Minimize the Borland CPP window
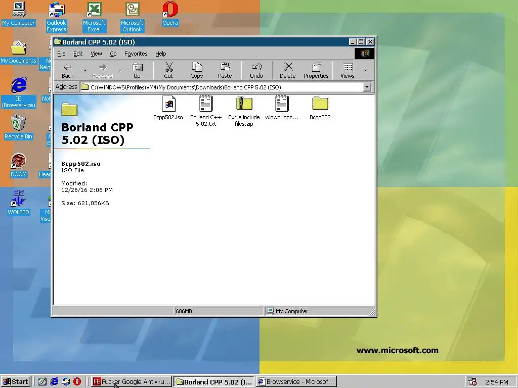 [353, 42]
